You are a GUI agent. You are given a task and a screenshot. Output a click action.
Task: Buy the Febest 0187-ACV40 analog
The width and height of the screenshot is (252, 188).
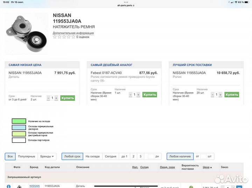150,95
